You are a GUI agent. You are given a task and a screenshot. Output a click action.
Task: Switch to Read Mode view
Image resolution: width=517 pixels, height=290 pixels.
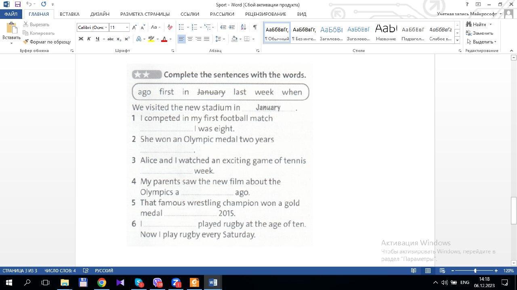(x=414, y=271)
